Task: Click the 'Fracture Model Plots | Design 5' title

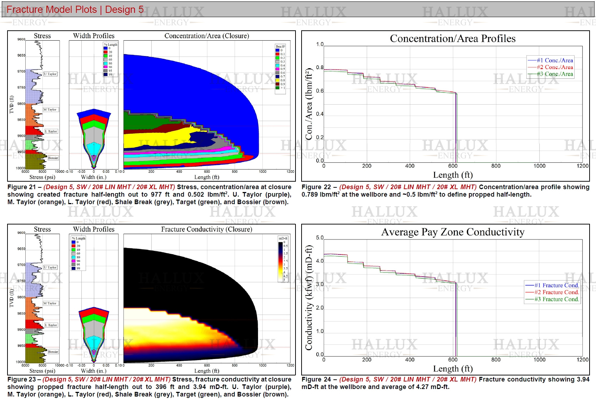Action: click(75, 10)
